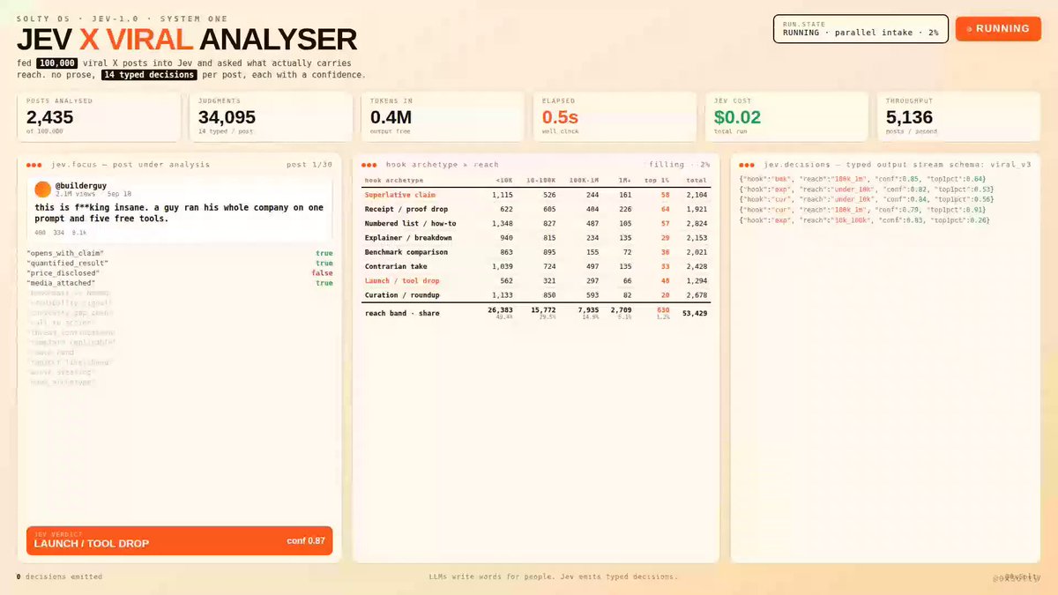The image size is (1058, 595).
Task: Select the "opens_with_claim" decision row
Action: coord(180,254)
